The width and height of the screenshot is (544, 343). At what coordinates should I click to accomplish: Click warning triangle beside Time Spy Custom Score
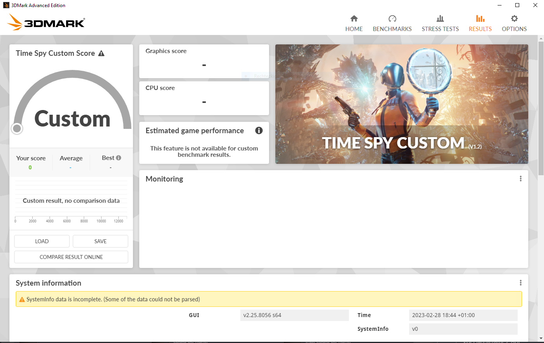(x=101, y=53)
